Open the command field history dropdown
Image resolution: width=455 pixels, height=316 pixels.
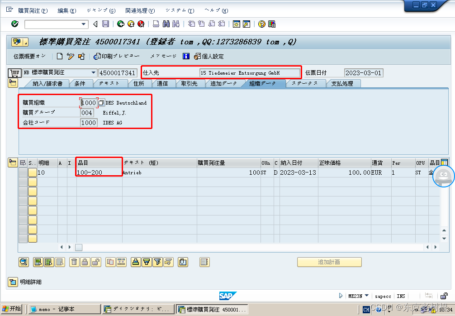point(83,24)
